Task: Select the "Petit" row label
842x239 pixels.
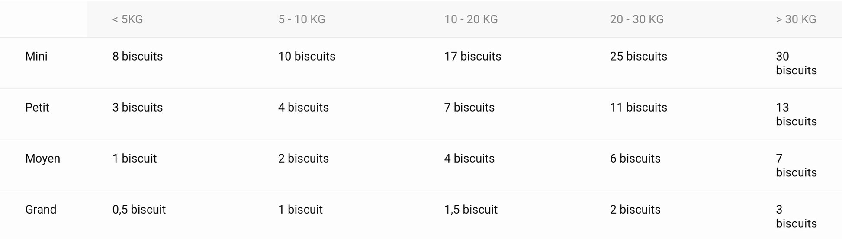Action: tap(37, 107)
